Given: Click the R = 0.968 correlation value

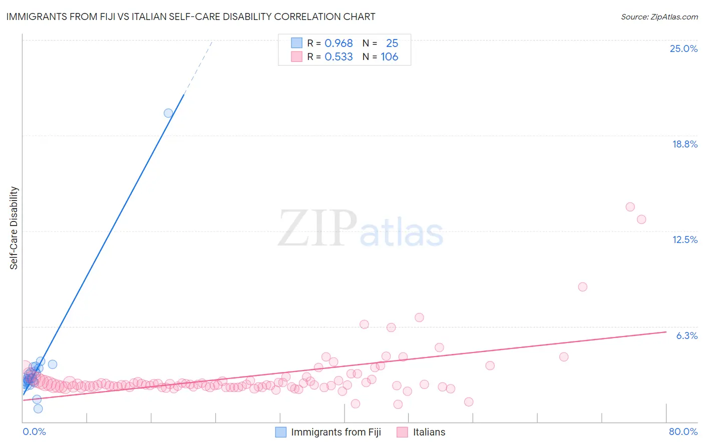Looking at the screenshot, I should point(330,43).
